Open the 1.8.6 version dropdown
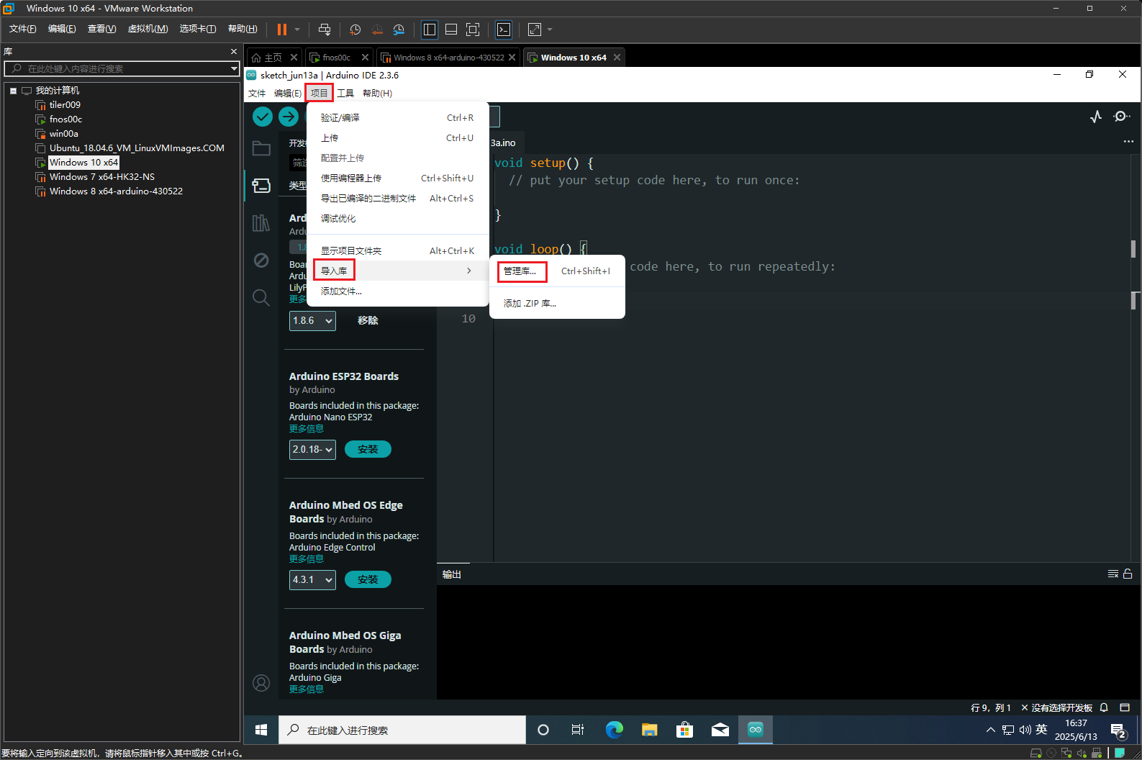The height and width of the screenshot is (760, 1142). click(312, 320)
